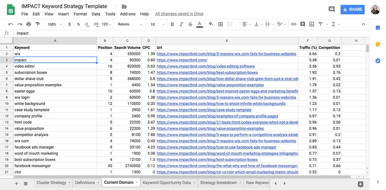Toggle bold formatting

(x=172, y=24)
